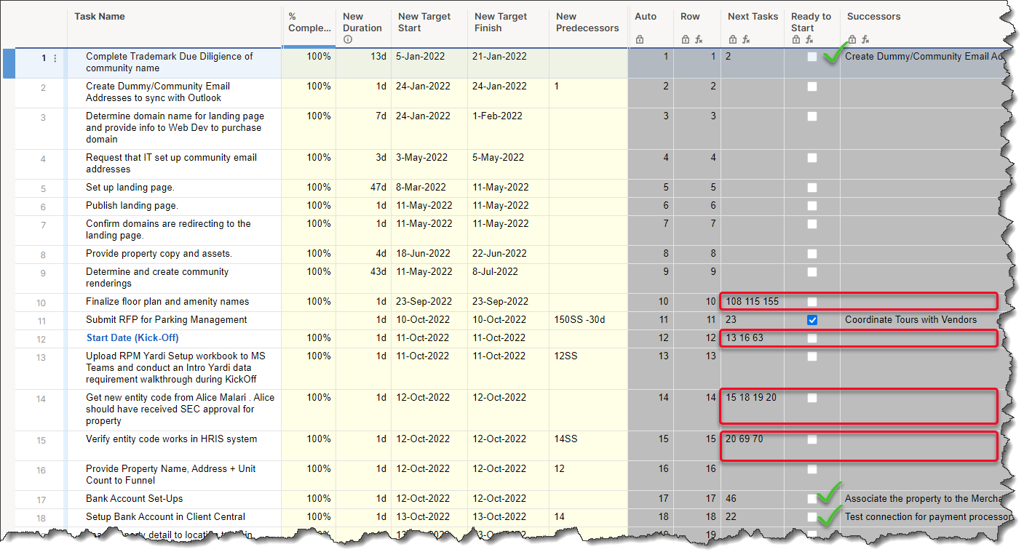Select the New Duration column header
The width and height of the screenshot is (1032, 560).
click(x=363, y=28)
